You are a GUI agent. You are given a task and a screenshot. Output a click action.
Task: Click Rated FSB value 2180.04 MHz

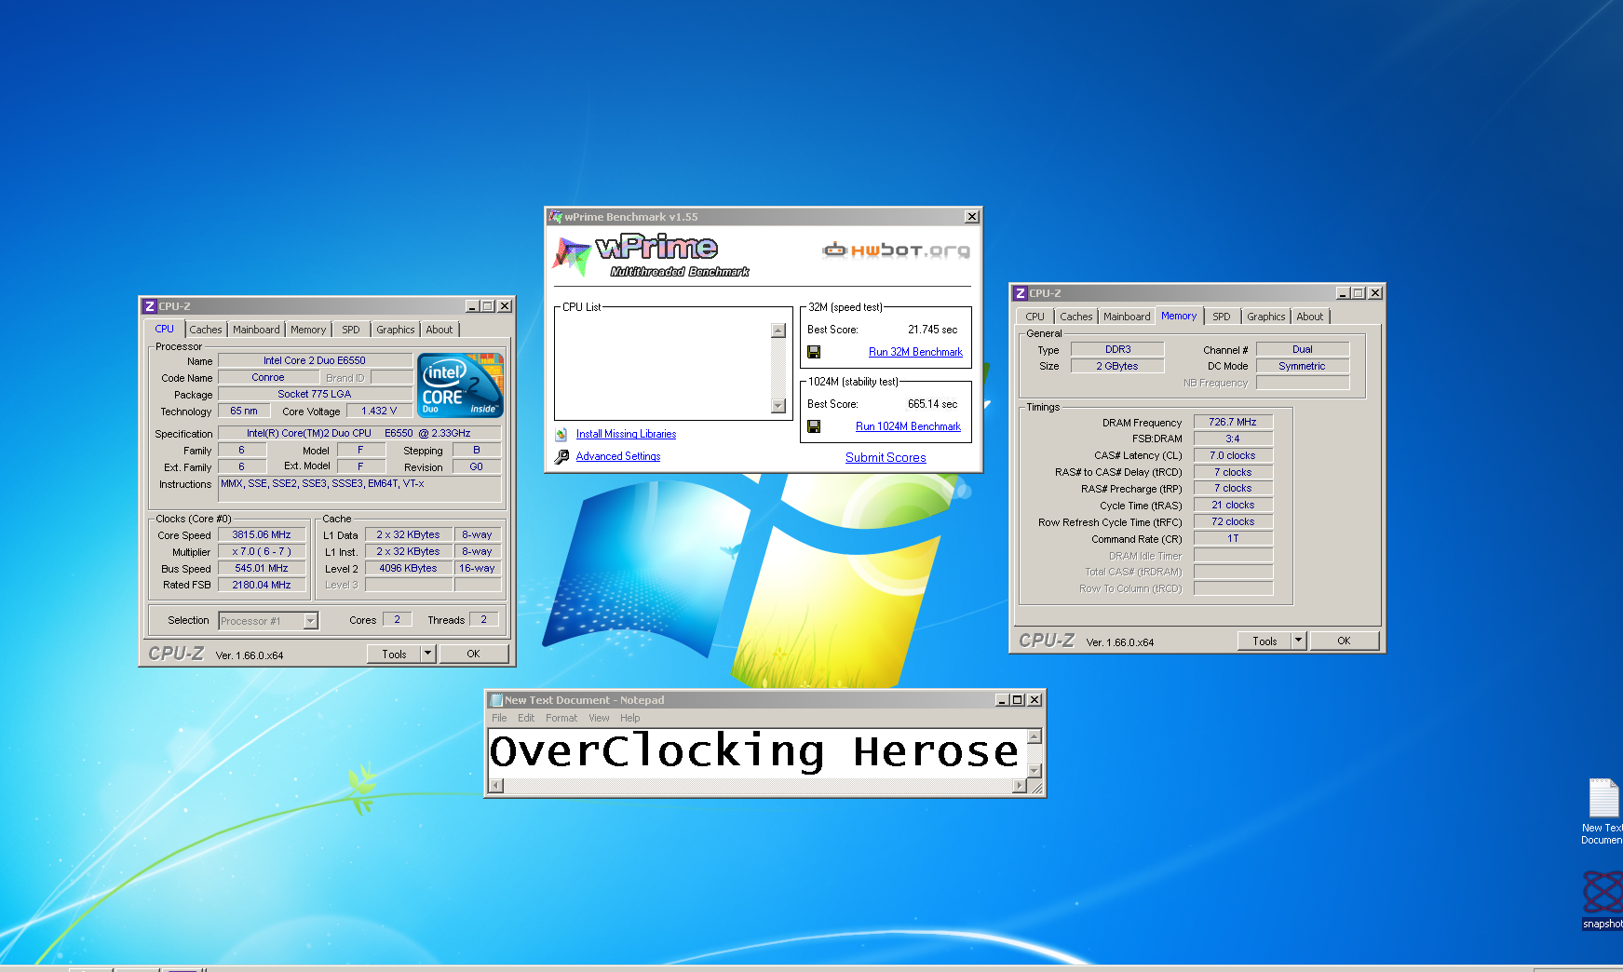pyautogui.click(x=262, y=585)
